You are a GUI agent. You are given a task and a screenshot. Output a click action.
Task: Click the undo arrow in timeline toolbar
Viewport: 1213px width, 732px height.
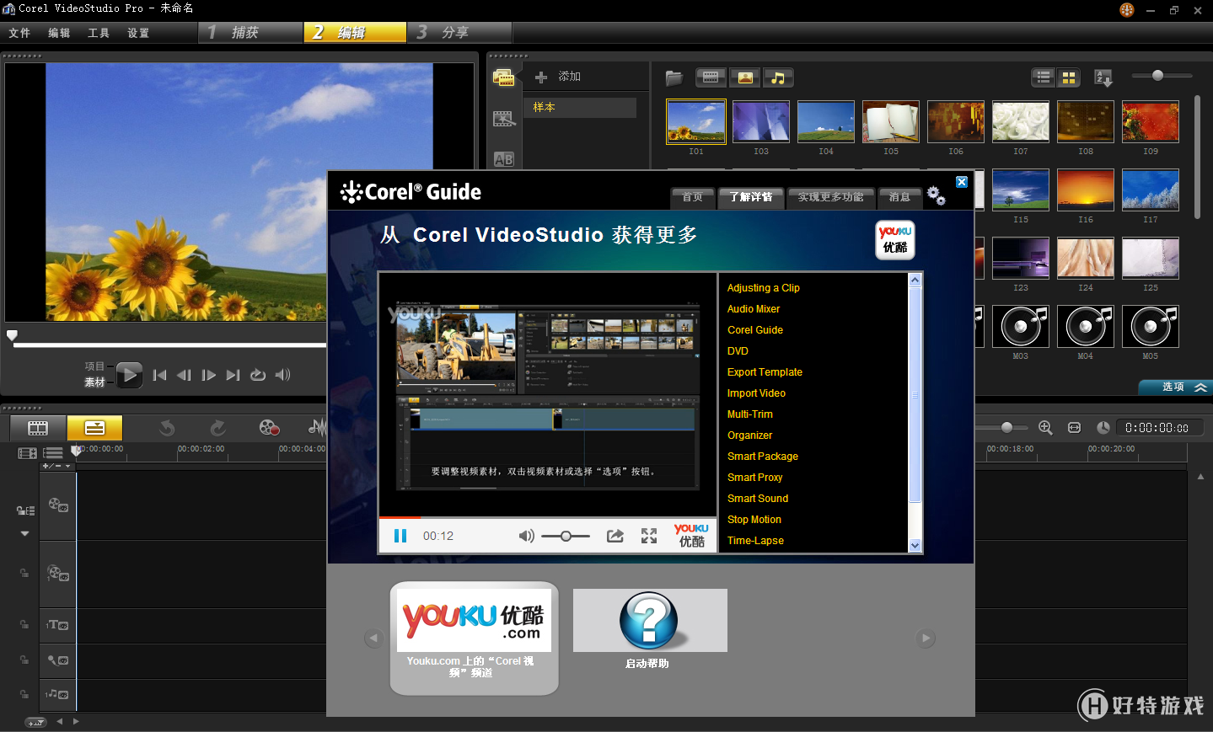coord(167,428)
